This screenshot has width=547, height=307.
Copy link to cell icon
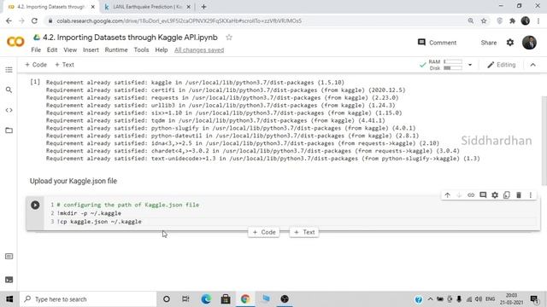[471, 195]
